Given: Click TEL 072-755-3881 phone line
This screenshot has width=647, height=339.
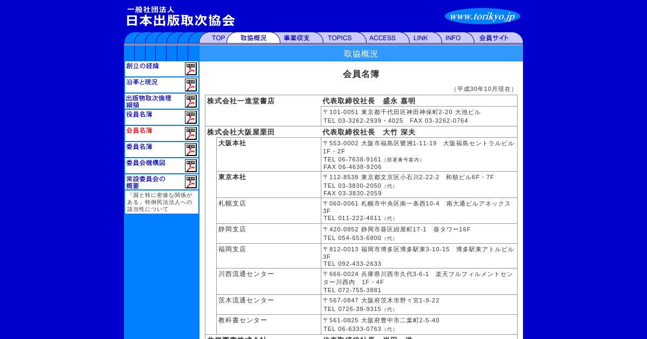Looking at the screenshot, I should coord(353,290).
